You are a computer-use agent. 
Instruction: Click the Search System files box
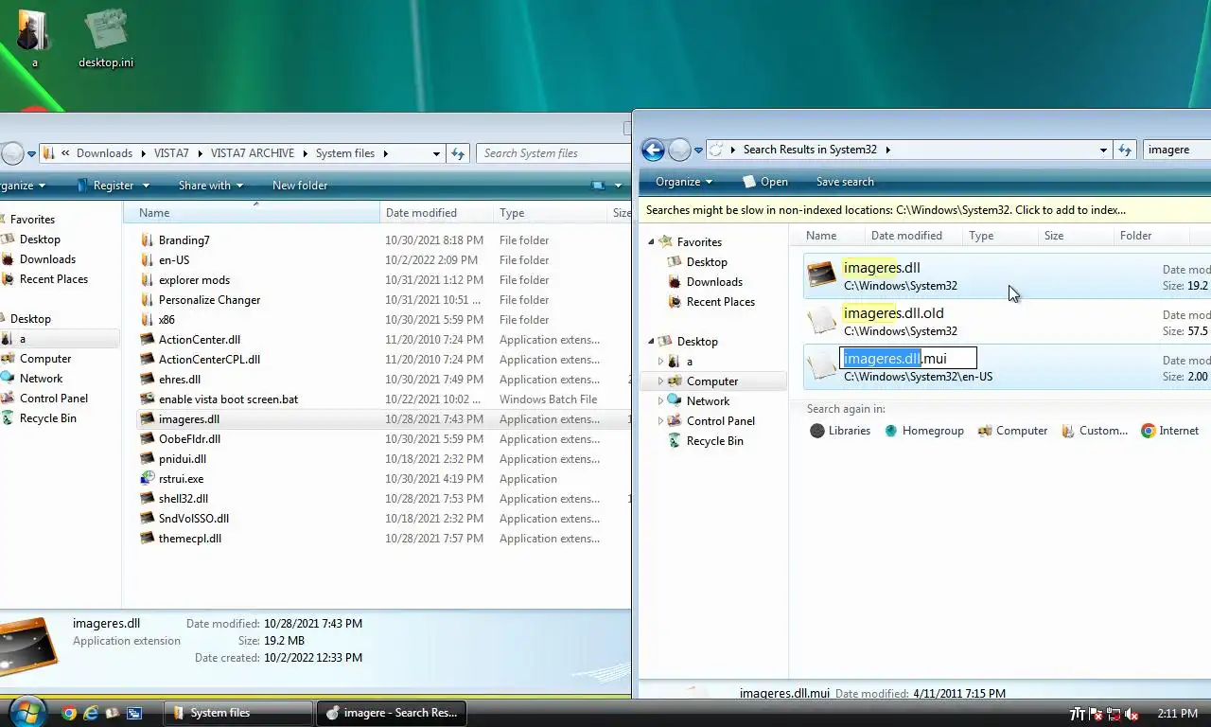(x=553, y=153)
